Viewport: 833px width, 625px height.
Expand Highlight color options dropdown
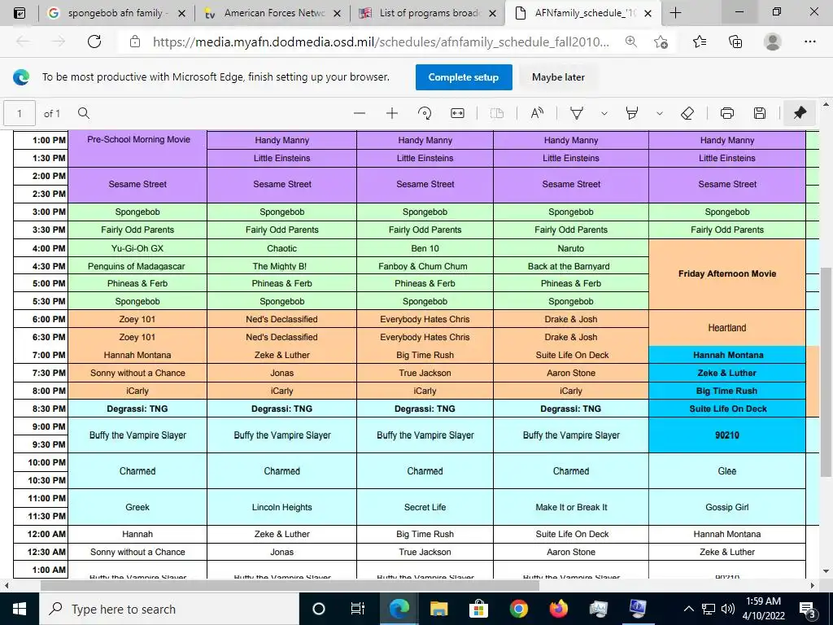[659, 113]
